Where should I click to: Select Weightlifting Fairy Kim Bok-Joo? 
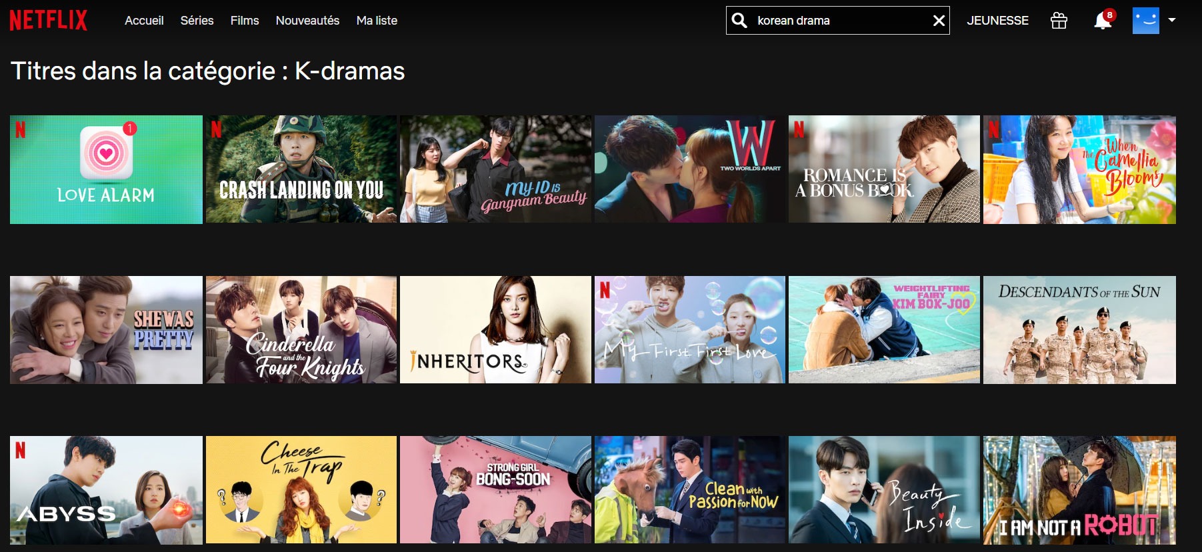click(884, 330)
